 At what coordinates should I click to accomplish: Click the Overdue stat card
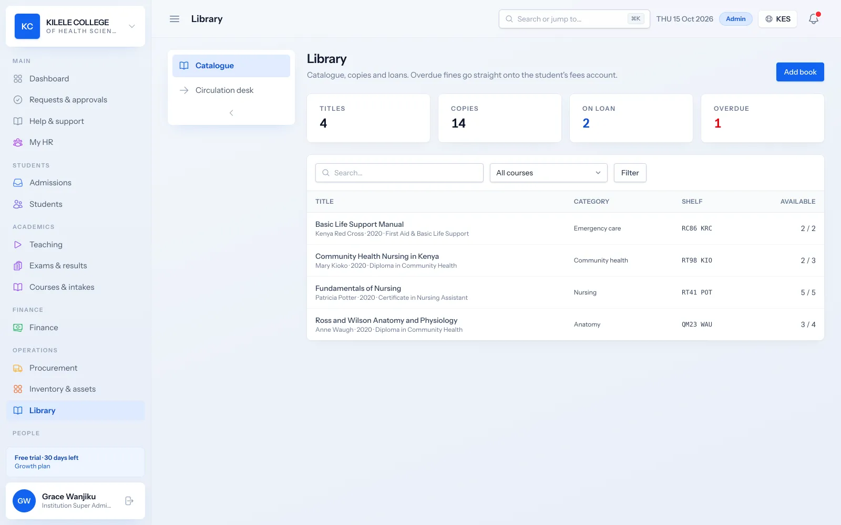[763, 118]
